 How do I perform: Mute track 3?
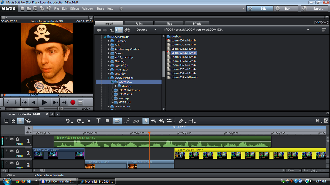(12, 163)
